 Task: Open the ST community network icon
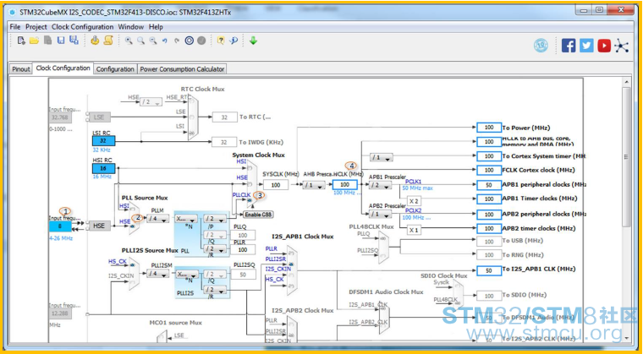(x=622, y=46)
